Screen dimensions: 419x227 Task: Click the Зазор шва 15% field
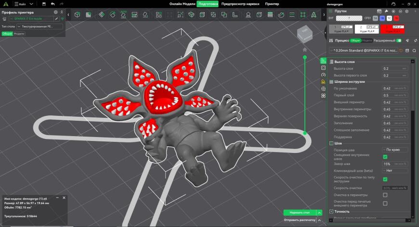point(395,164)
